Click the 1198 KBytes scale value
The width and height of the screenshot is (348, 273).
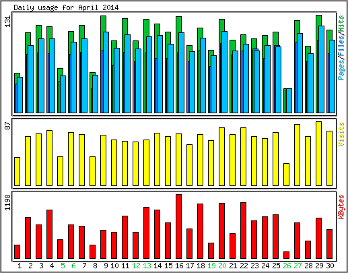(7, 202)
